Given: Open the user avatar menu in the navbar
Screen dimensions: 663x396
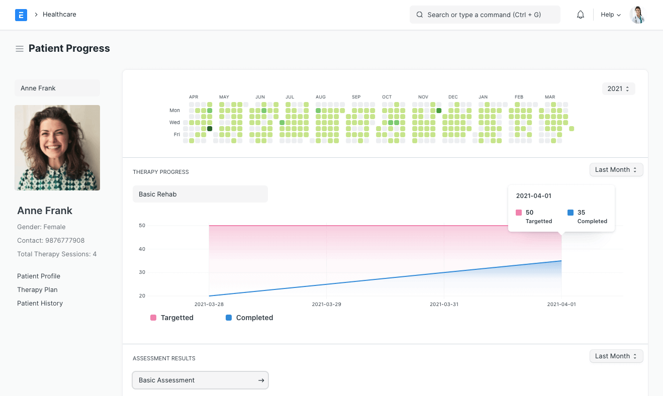Looking at the screenshot, I should [x=637, y=15].
